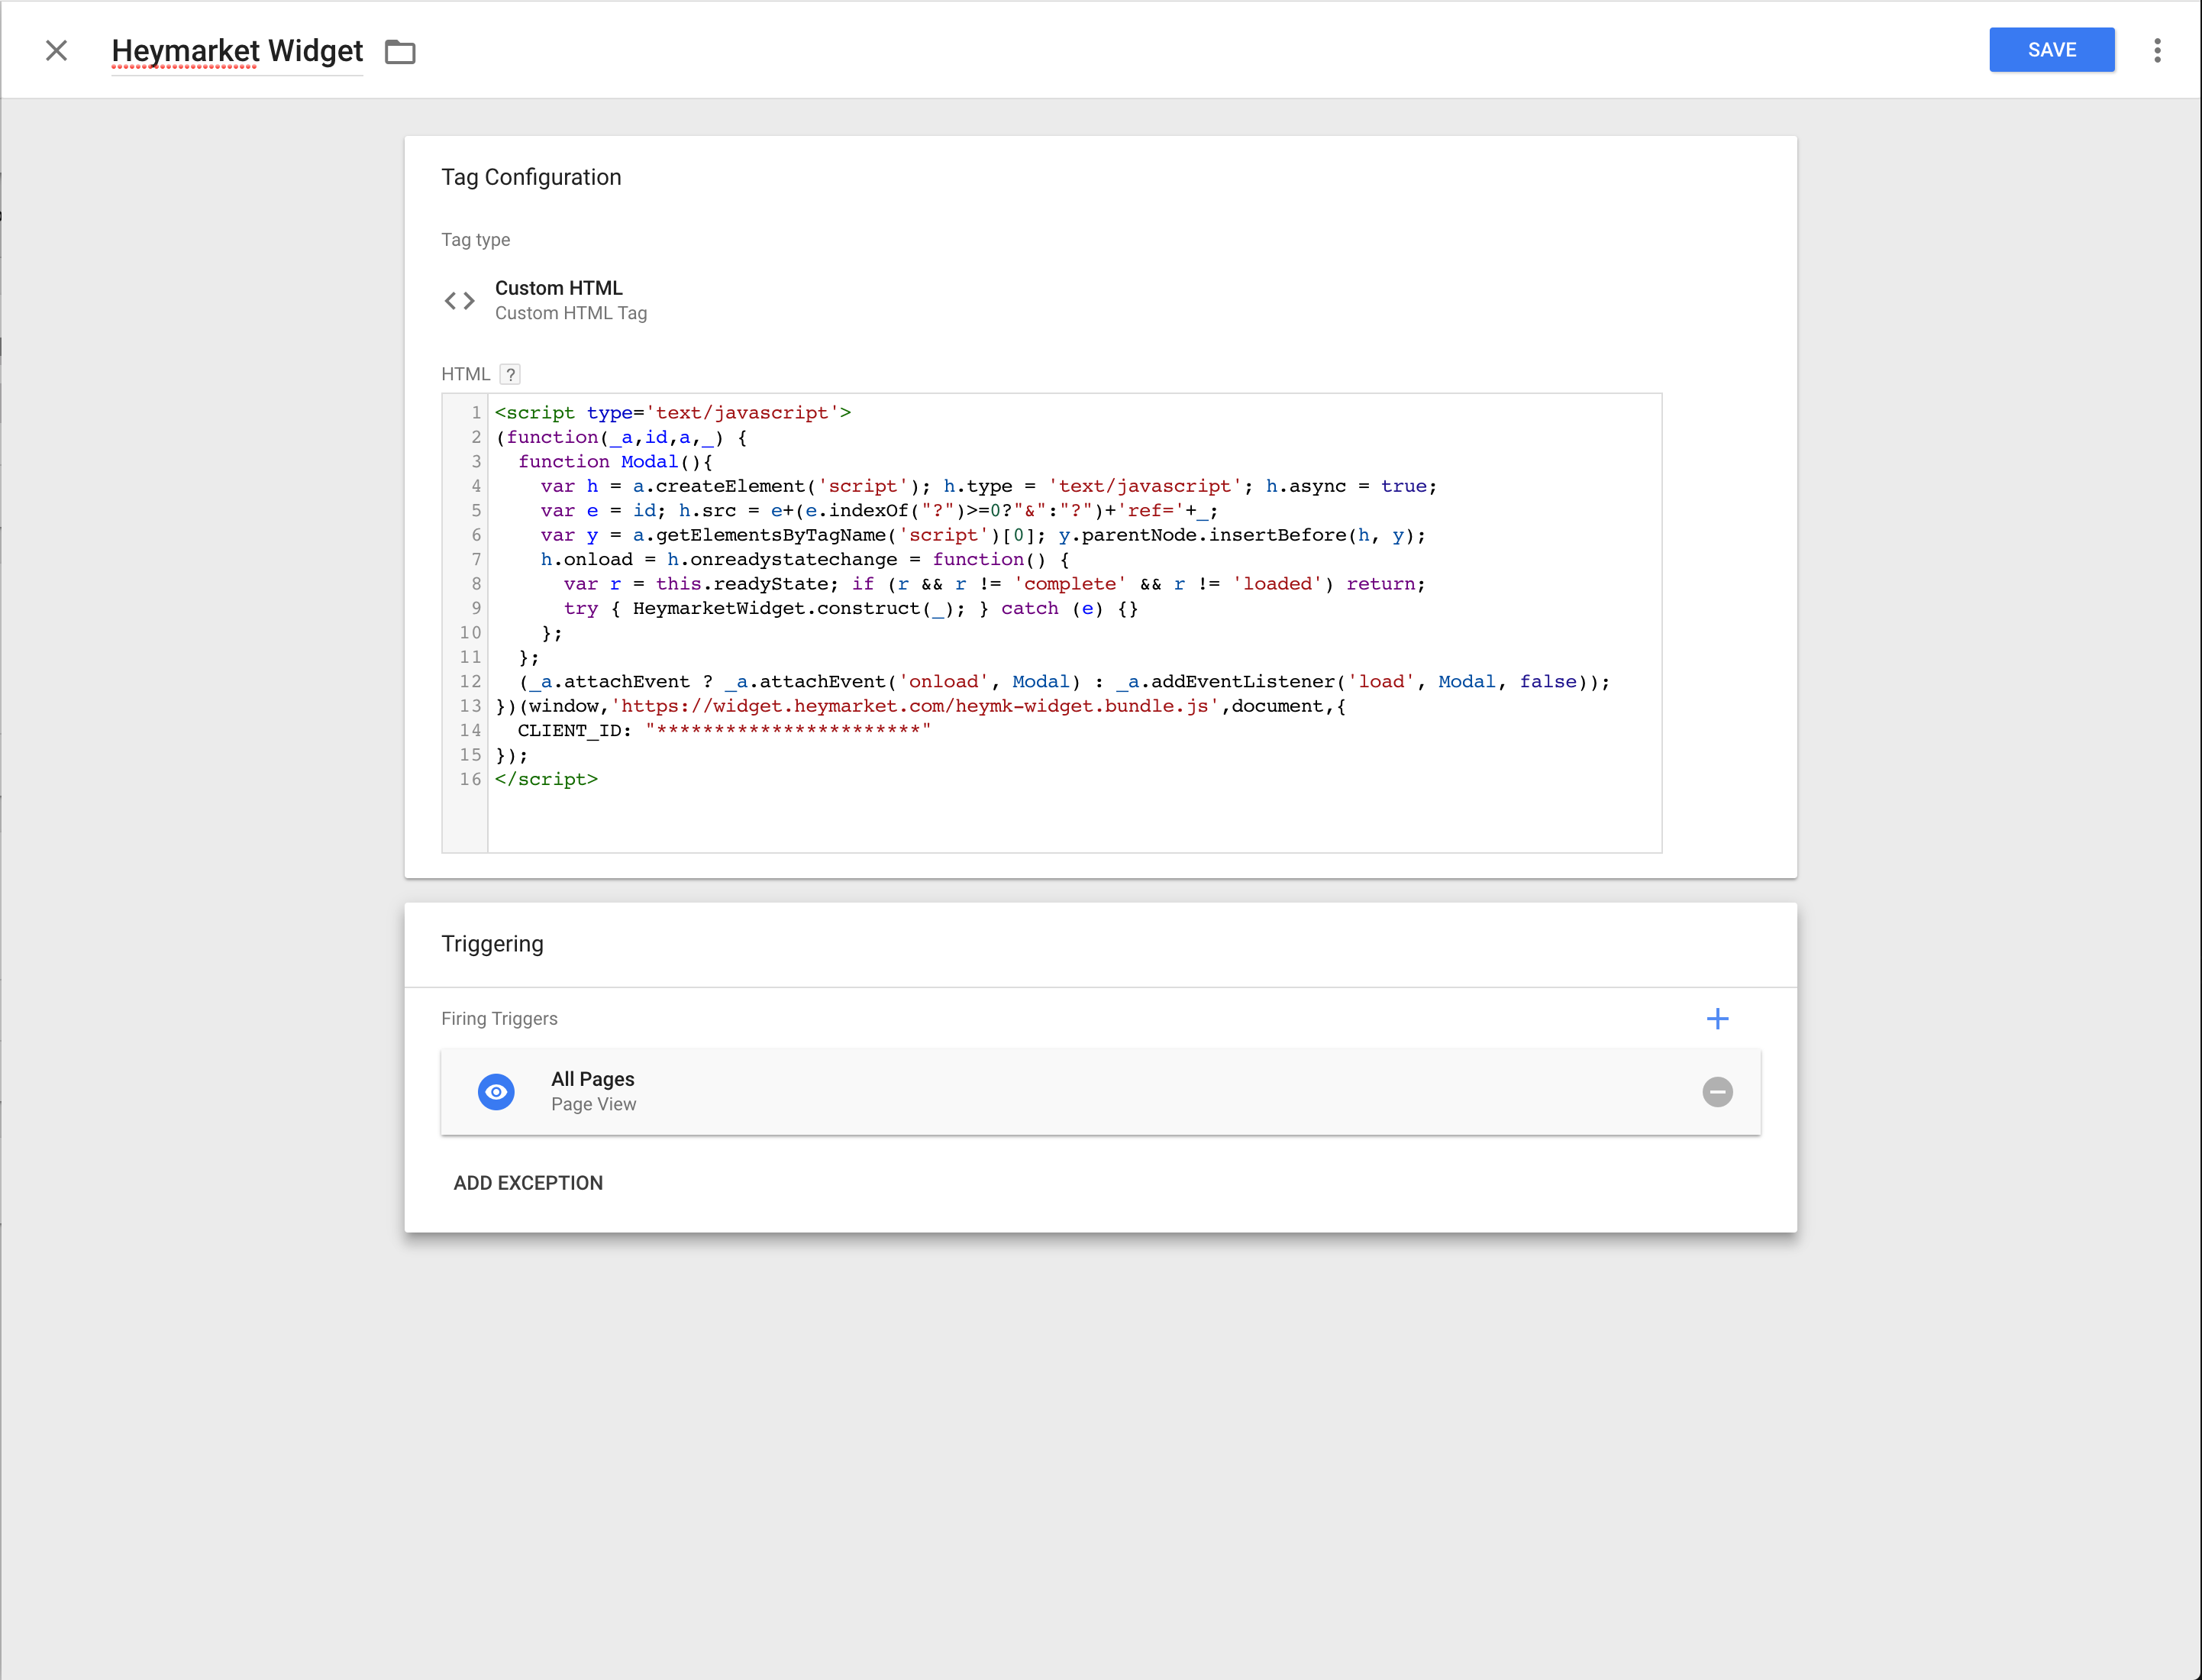The width and height of the screenshot is (2202, 1680).
Task: Open the All Pages trigger row
Action: pyautogui.click(x=1100, y=1092)
